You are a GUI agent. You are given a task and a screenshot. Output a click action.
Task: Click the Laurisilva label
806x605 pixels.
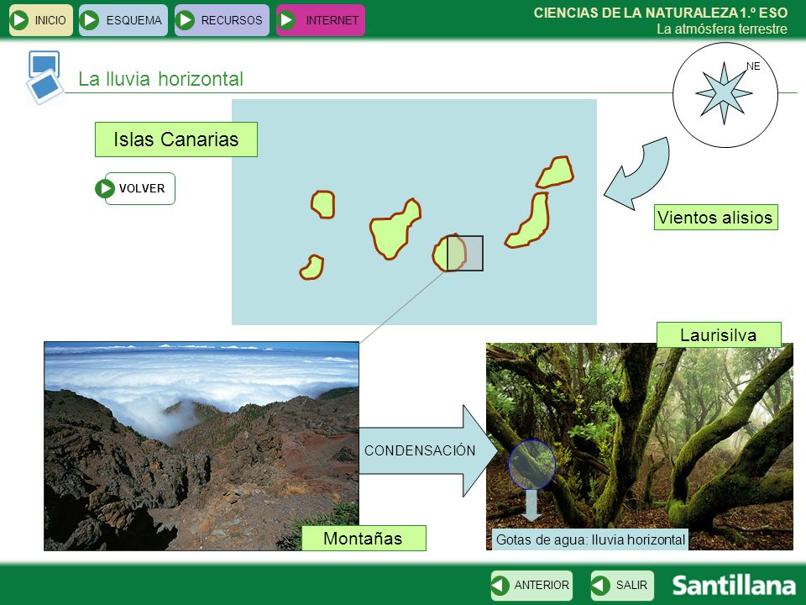(x=719, y=335)
